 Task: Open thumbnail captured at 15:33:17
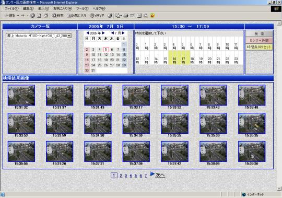[x=136, y=95]
